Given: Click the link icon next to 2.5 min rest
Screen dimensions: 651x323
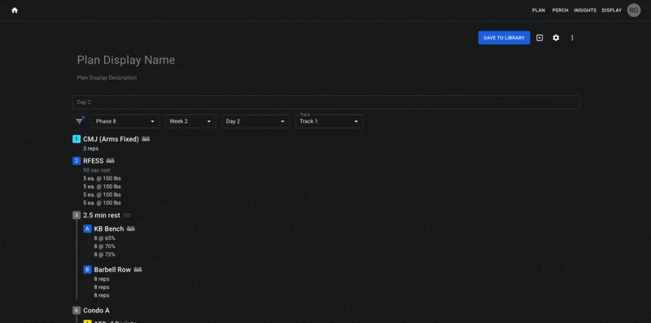Looking at the screenshot, I should tap(127, 216).
